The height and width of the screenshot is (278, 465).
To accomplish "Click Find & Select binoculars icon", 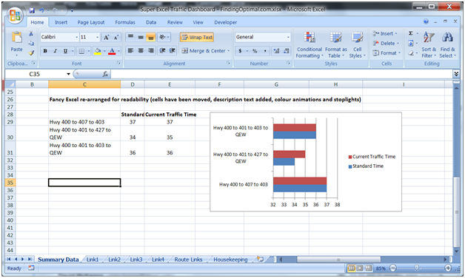I will click(447, 37).
